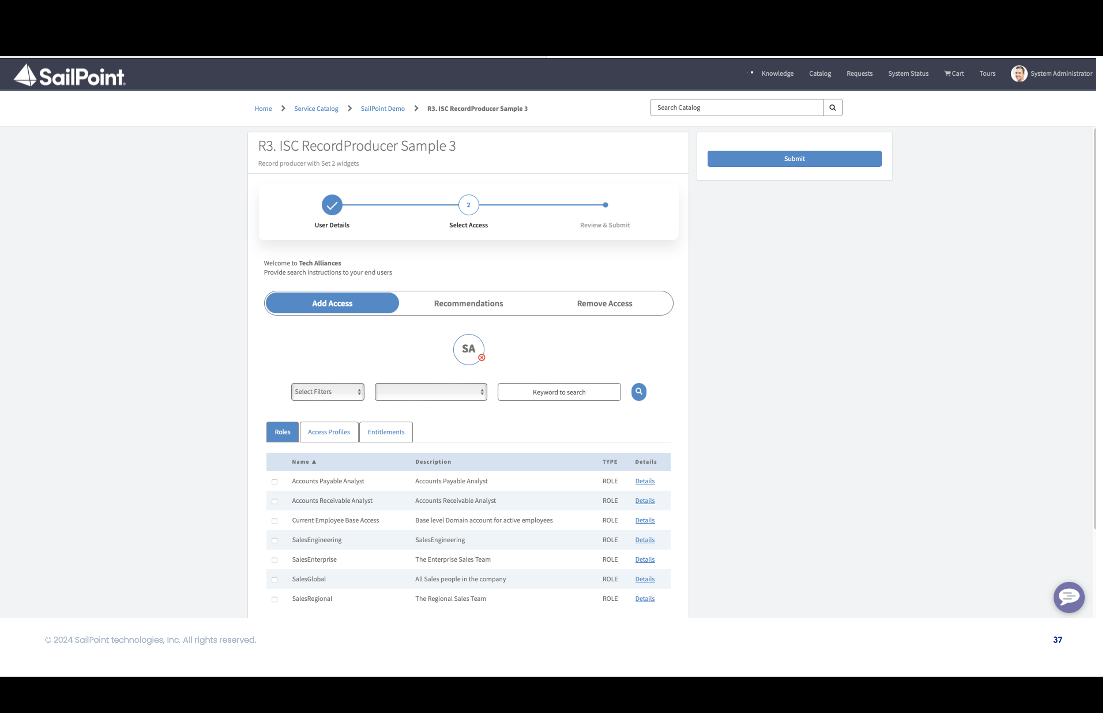The image size is (1103, 713).
Task: Expand the empty dropdown beside Select Filters
Action: point(431,392)
